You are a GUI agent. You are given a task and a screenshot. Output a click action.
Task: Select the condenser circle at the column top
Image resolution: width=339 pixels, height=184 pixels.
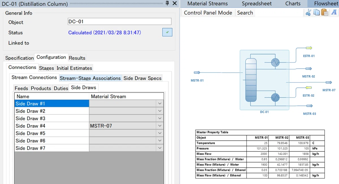[x=275, y=62]
